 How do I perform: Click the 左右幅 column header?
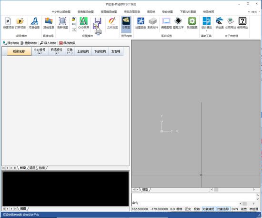coord(116,51)
